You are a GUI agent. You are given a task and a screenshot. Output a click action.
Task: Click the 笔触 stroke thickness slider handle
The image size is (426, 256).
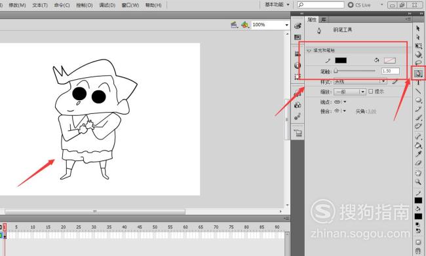pyautogui.click(x=336, y=71)
